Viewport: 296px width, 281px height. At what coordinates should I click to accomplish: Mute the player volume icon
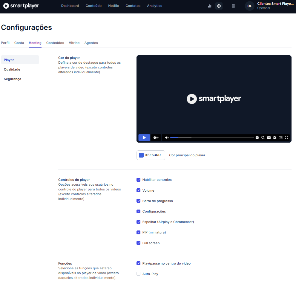point(167,138)
